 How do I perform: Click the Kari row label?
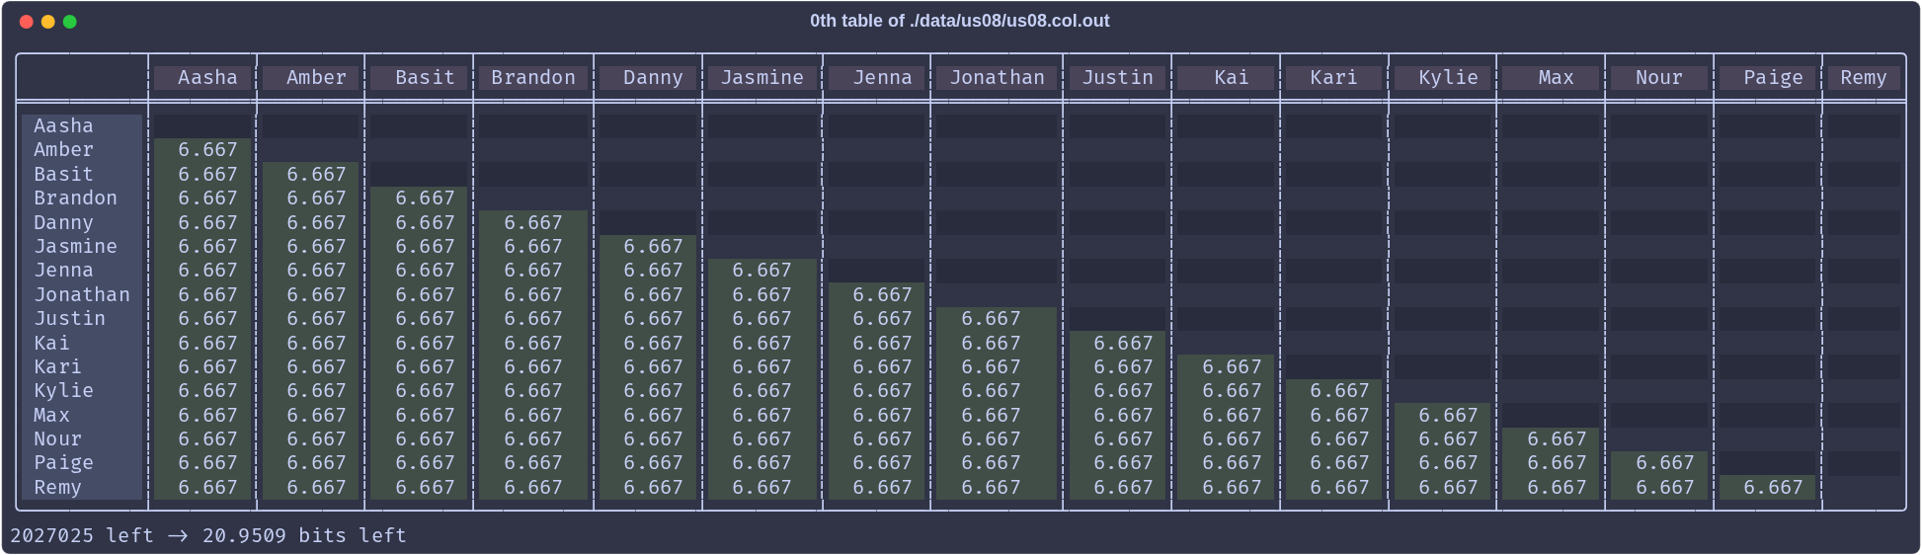[x=82, y=367]
